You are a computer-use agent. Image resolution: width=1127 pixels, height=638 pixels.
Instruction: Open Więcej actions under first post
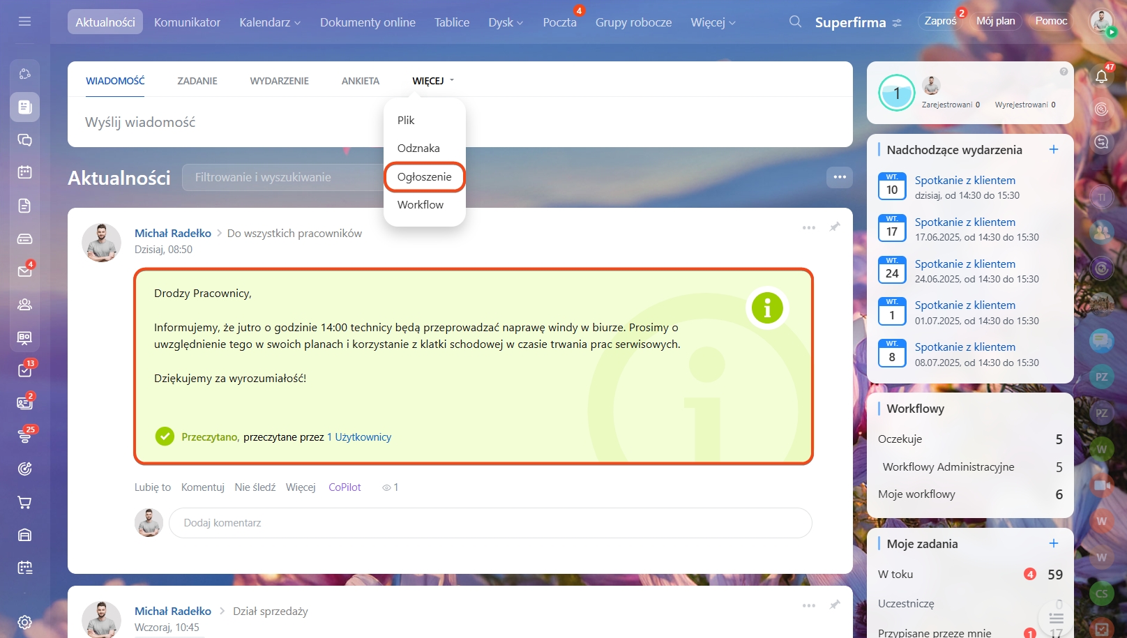(x=301, y=487)
